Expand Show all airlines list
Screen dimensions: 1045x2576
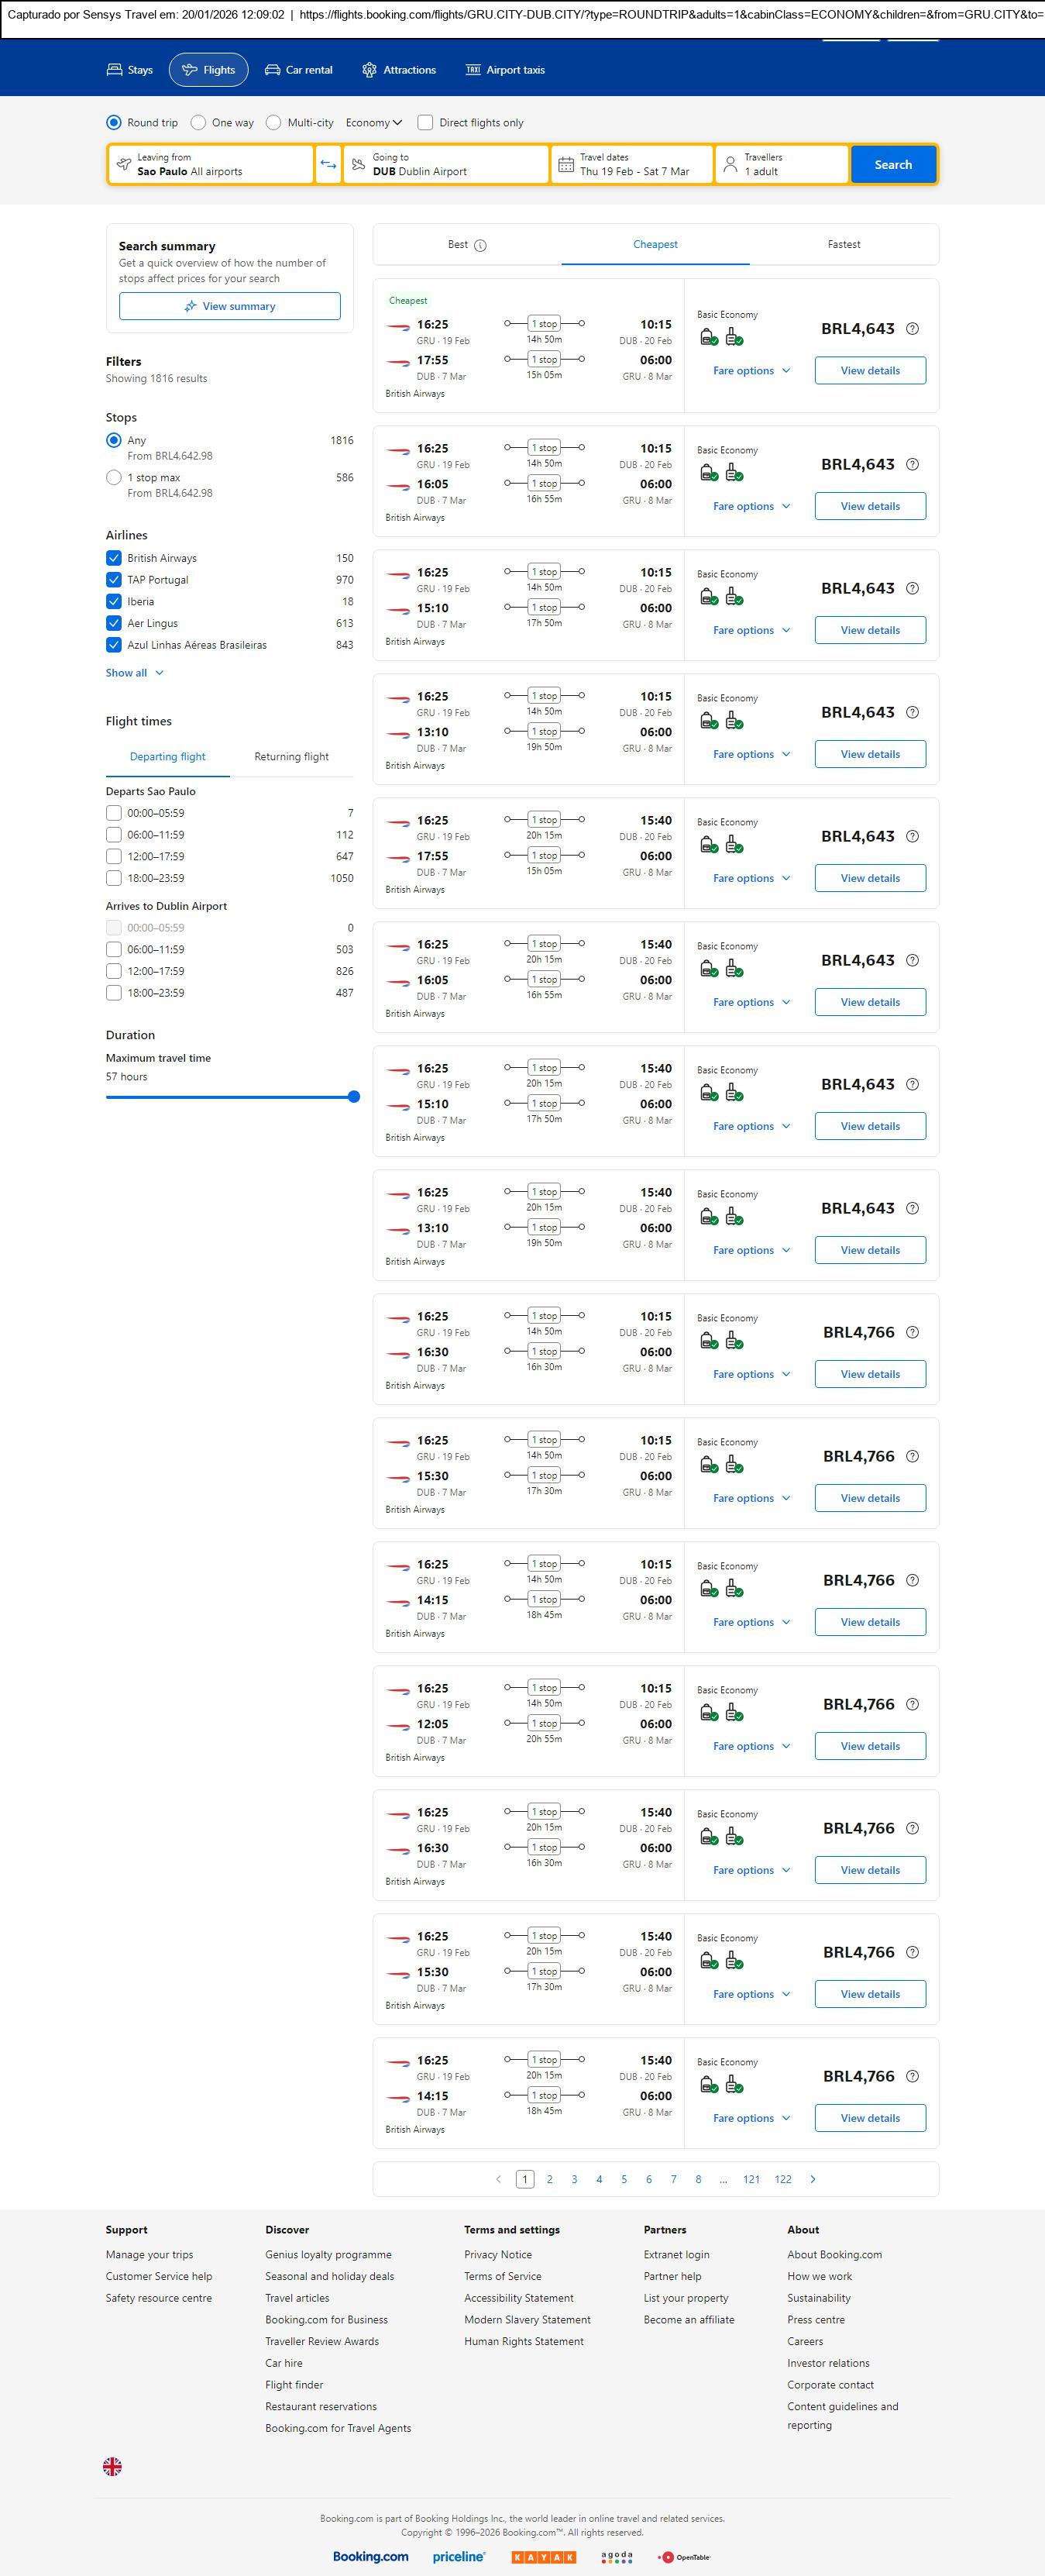click(135, 673)
